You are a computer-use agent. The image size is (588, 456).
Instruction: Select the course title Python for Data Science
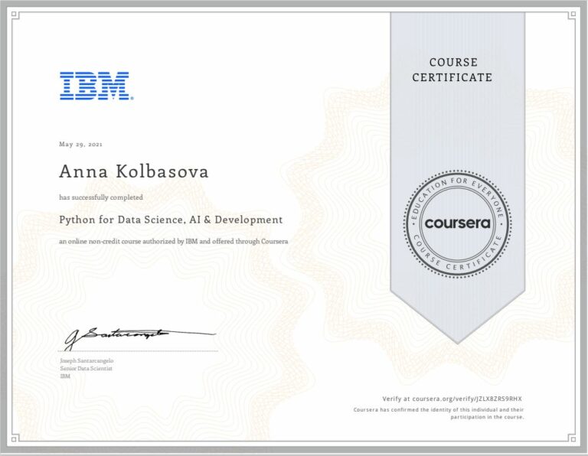pyautogui.click(x=171, y=220)
